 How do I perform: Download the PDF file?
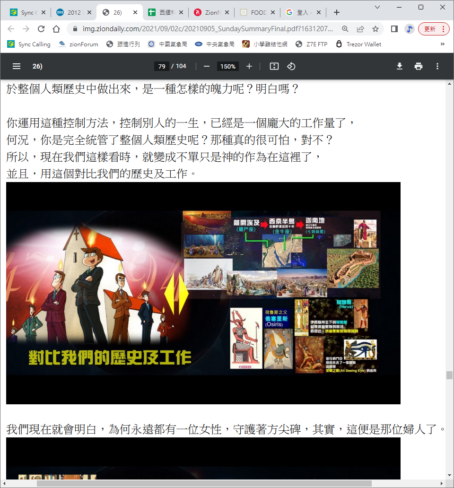(400, 66)
